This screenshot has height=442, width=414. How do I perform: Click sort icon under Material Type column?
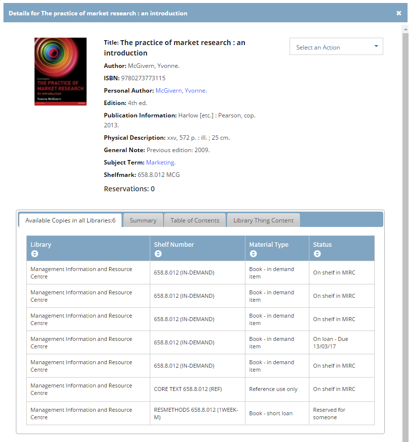[253, 254]
